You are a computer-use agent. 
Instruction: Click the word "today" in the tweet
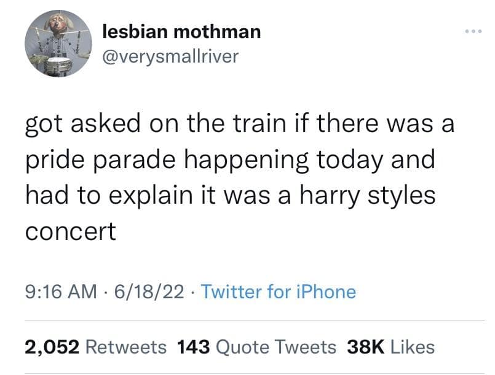click(347, 160)
